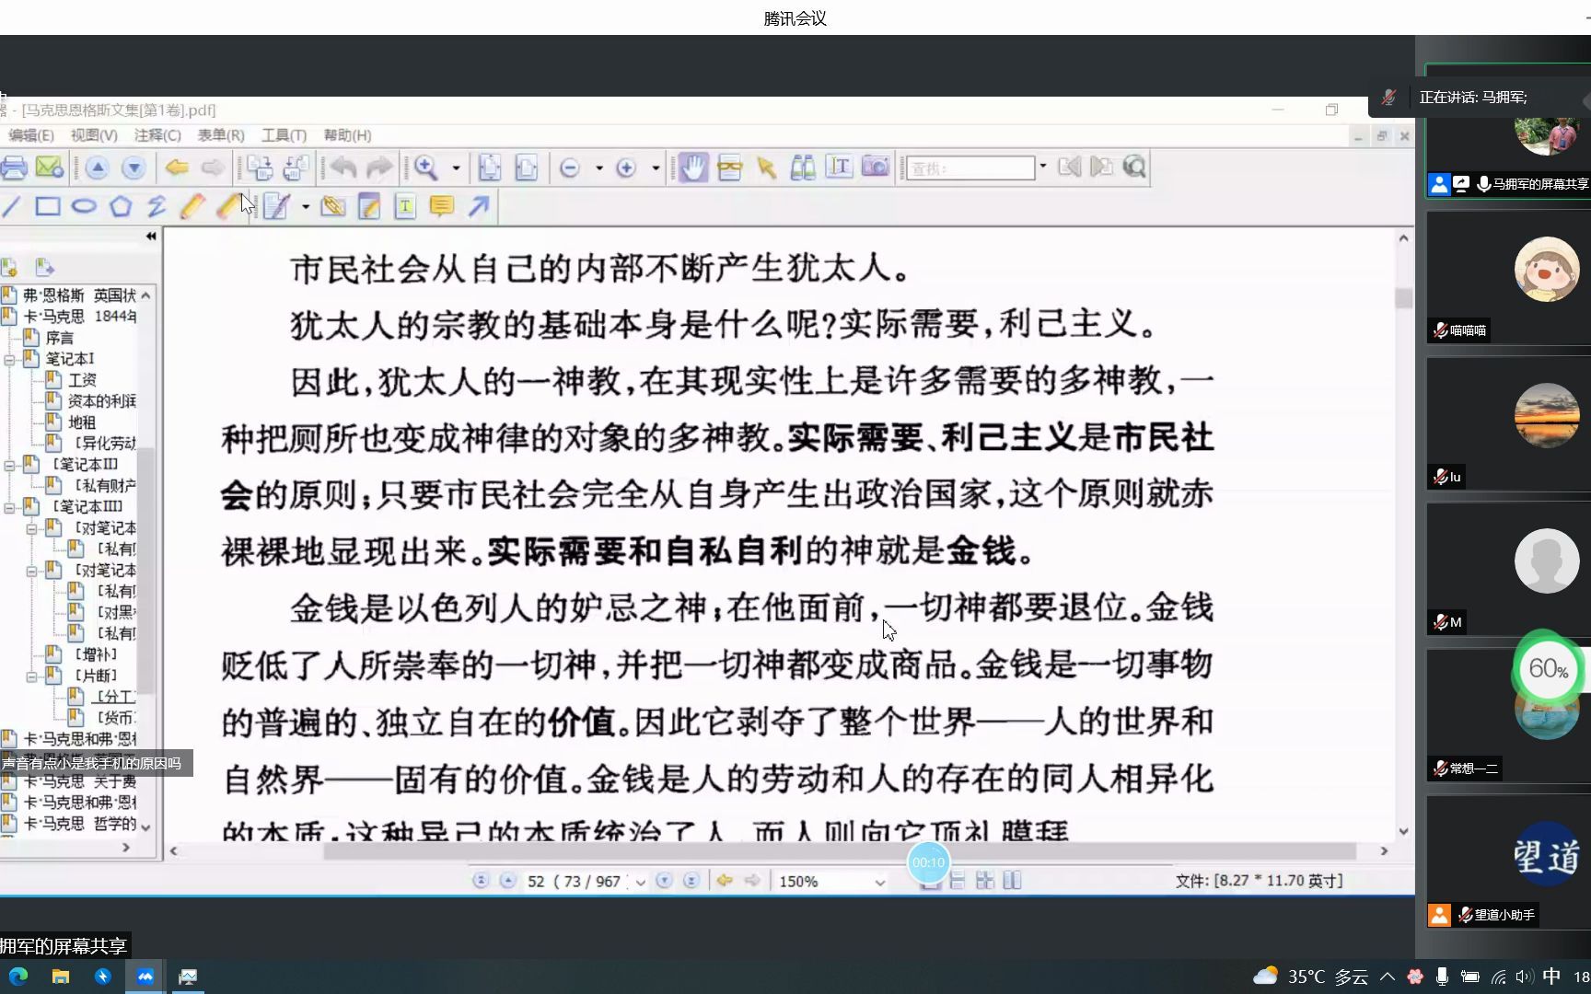Collapse the [笔记本II] tree node
This screenshot has height=994, width=1591.
pyautogui.click(x=9, y=465)
